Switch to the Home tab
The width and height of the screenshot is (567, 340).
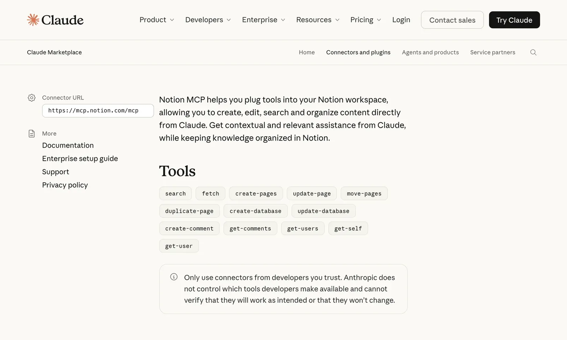(x=307, y=52)
